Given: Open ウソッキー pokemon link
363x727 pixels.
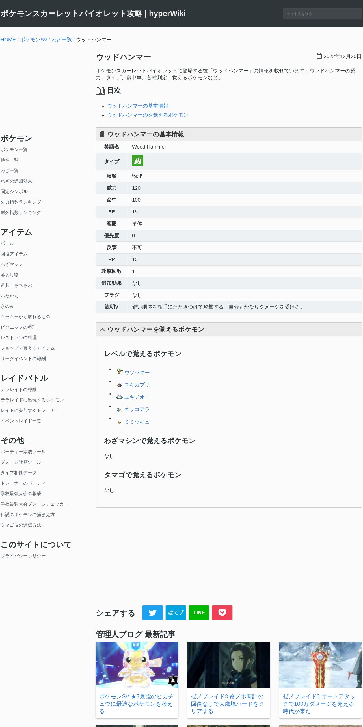Looking at the screenshot, I should 137,373.
